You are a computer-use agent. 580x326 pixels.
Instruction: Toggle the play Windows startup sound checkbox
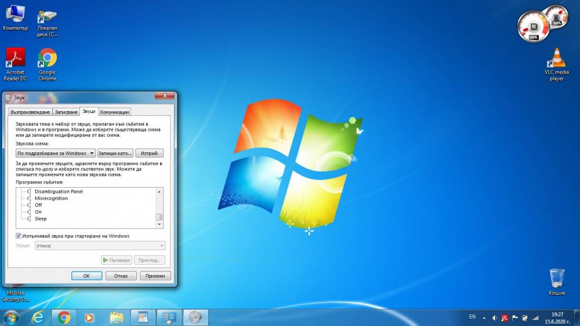(x=18, y=236)
